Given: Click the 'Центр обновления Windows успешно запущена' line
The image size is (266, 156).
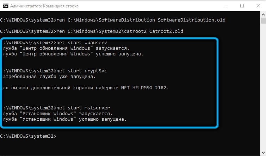Looking at the screenshot, I should click(x=73, y=54).
